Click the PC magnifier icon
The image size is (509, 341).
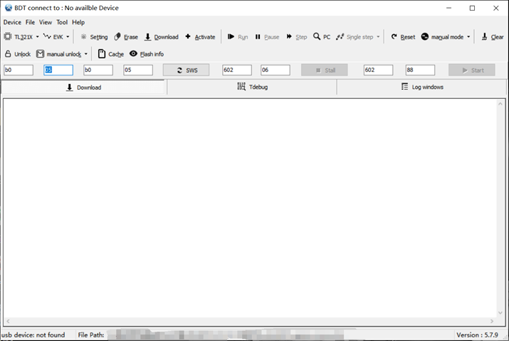(x=317, y=37)
